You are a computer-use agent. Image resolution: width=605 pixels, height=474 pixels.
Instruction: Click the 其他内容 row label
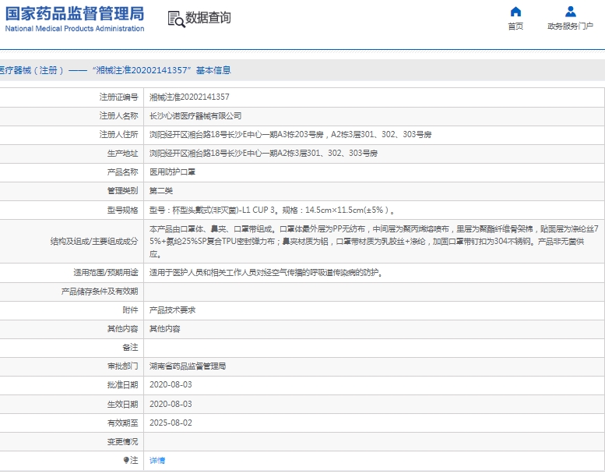[x=122, y=329]
